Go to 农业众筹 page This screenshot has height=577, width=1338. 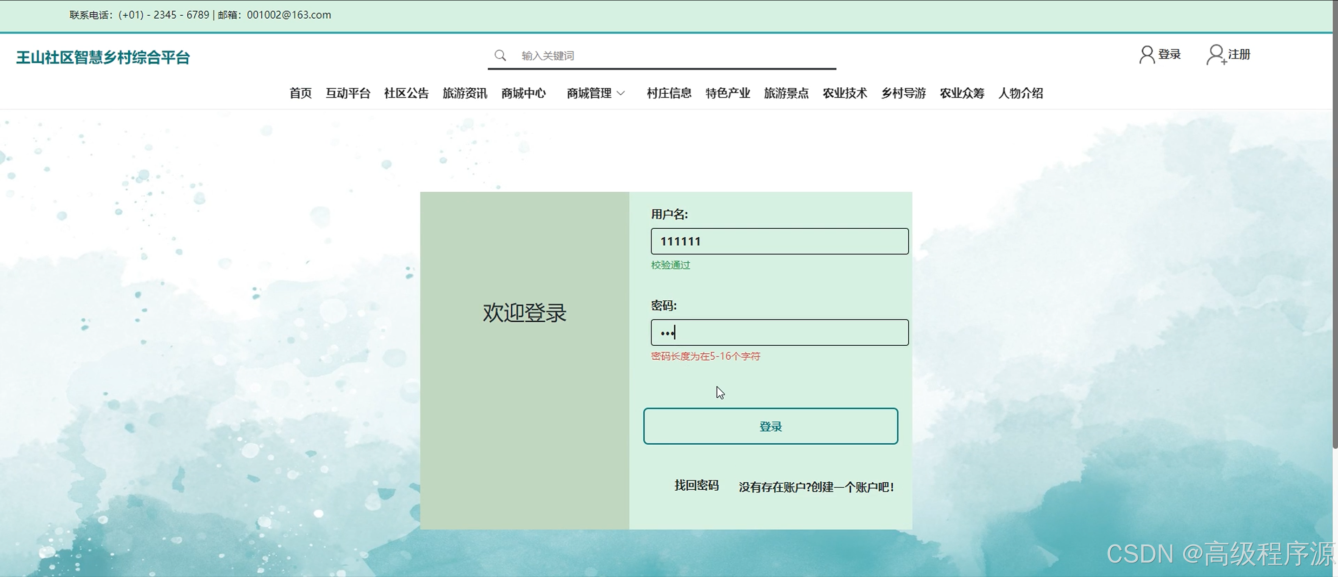[x=962, y=93]
